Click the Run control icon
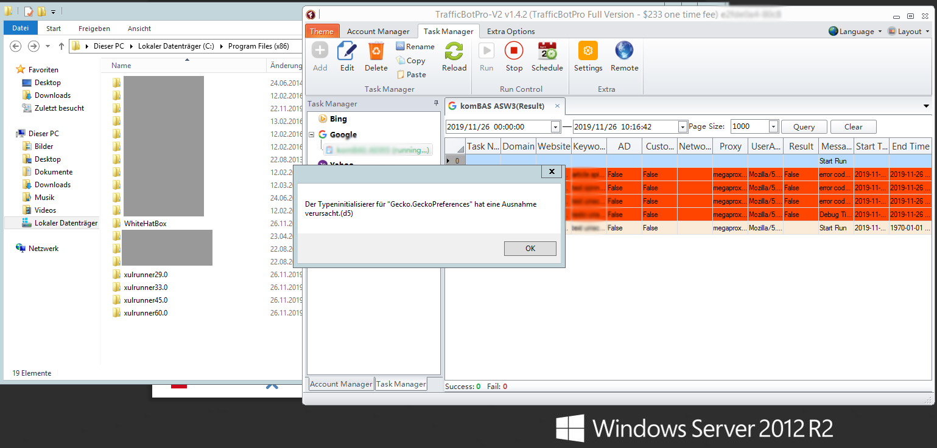The image size is (937, 448). coord(486,50)
